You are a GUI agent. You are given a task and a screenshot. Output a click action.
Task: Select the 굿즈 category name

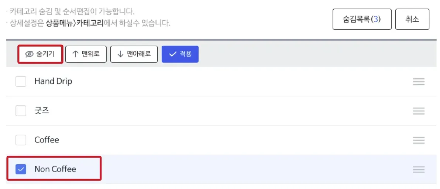(x=42, y=111)
